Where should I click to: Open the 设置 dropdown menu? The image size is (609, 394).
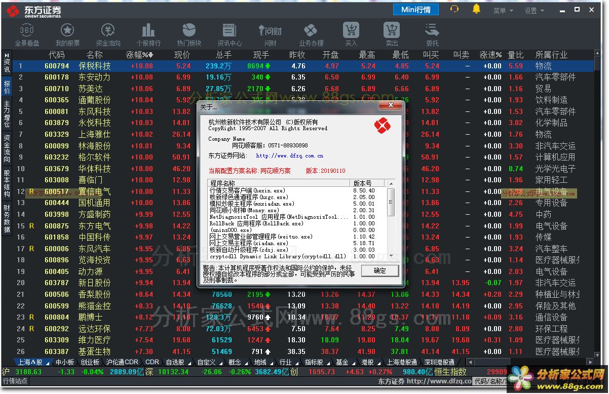[534, 10]
